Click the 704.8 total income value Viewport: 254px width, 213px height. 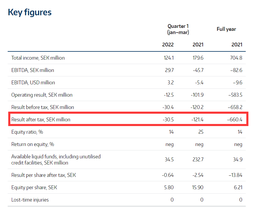coord(236,58)
